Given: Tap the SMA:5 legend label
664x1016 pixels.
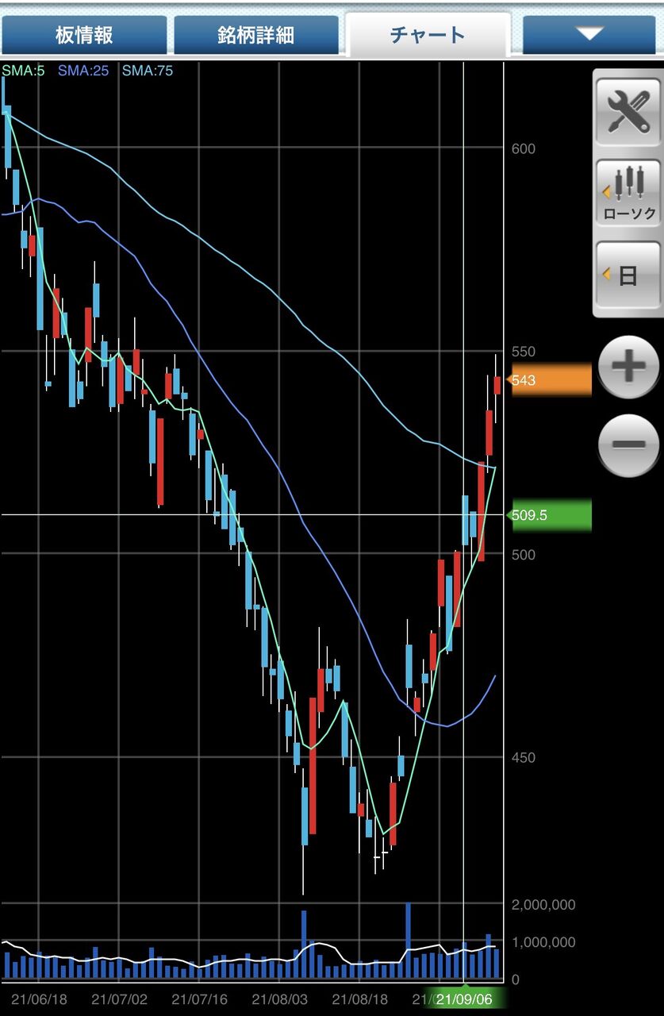Looking at the screenshot, I should 23,70.
